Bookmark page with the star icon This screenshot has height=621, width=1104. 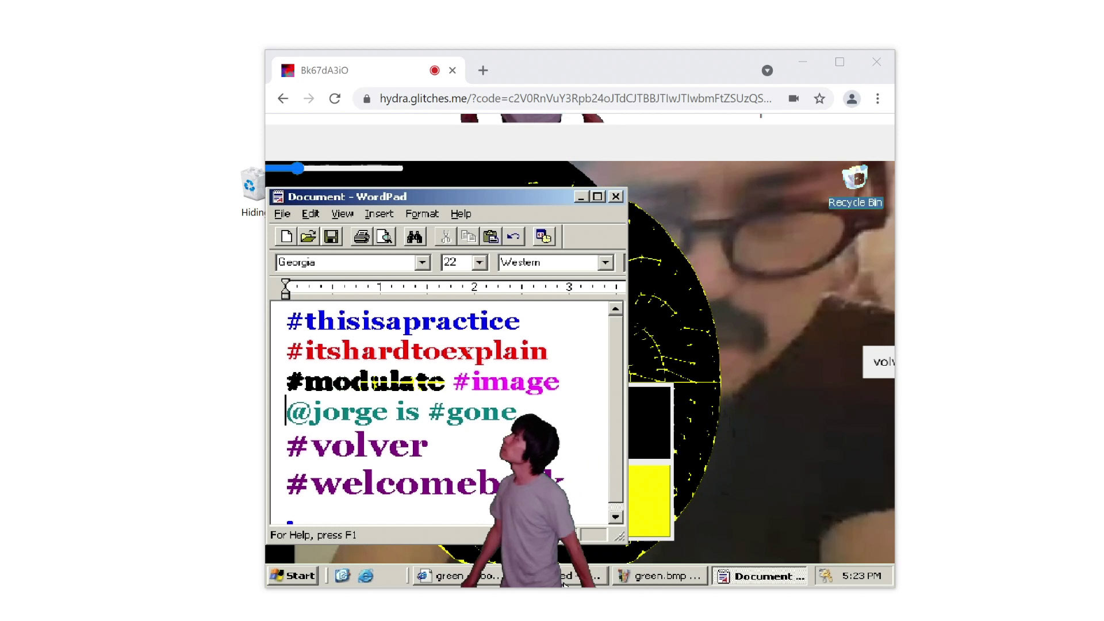click(819, 99)
